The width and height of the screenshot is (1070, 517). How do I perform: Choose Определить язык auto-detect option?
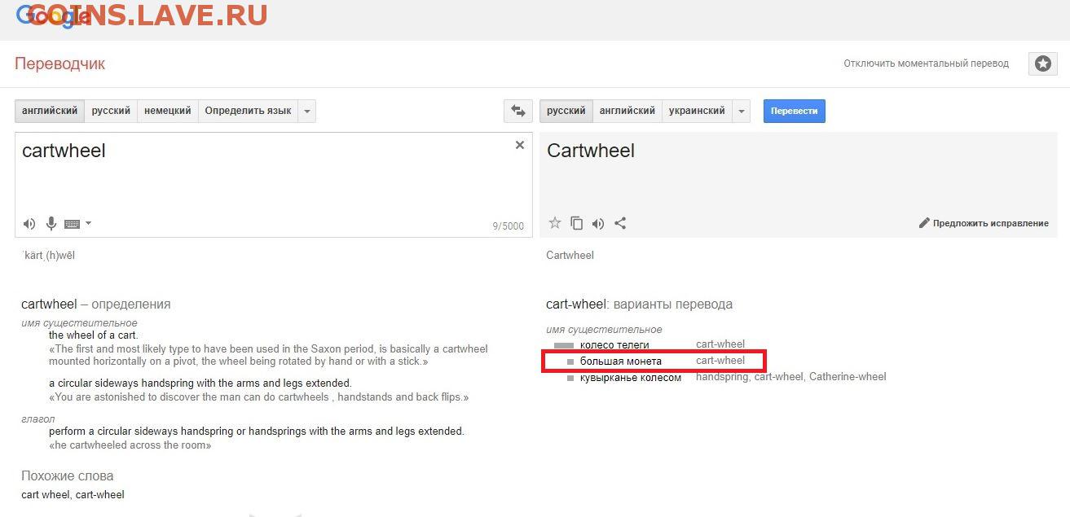point(248,111)
